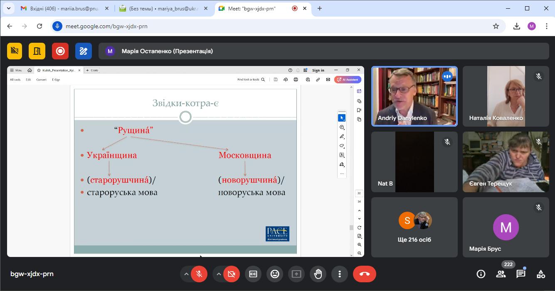This screenshot has width=555, height=291.
Task: Toggle closed captions button
Action: (253, 274)
